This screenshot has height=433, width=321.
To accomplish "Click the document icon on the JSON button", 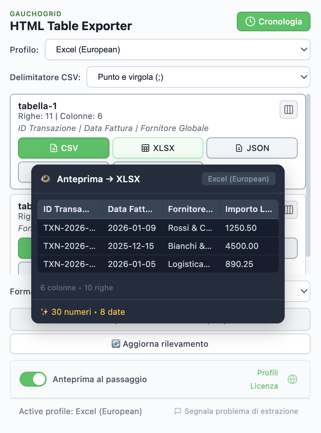I will 239,148.
